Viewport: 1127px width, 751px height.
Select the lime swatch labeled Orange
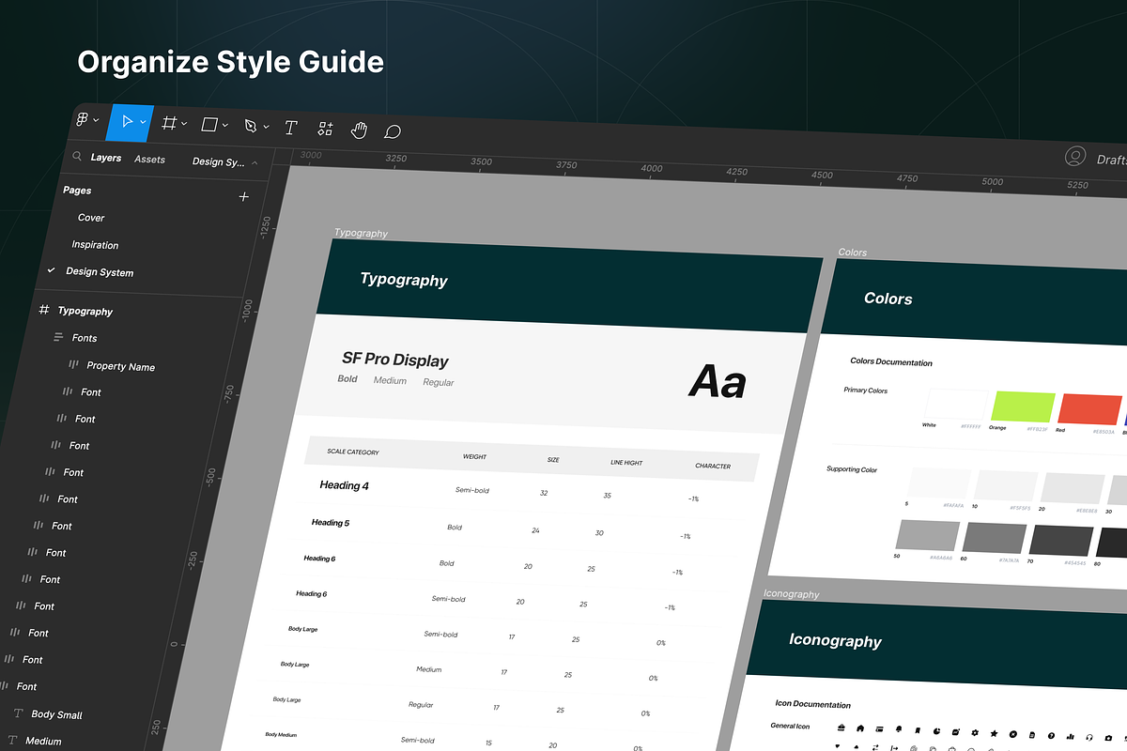point(1023,407)
